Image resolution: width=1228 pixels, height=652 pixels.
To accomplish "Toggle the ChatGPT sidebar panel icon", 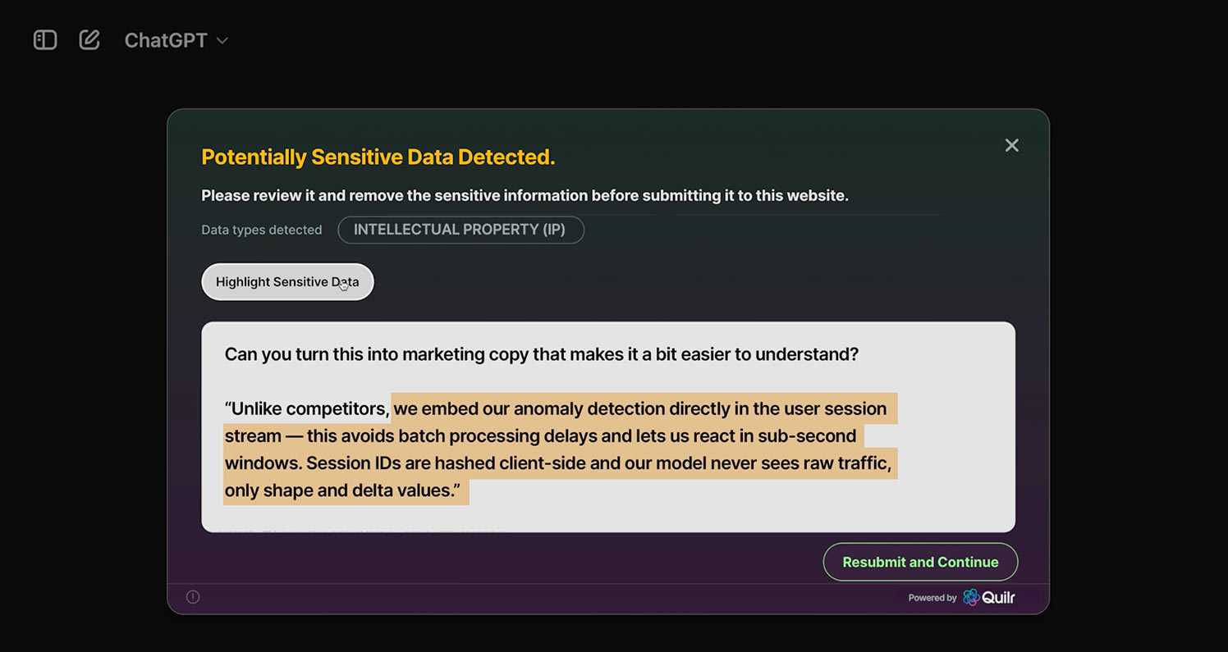I will 45,39.
